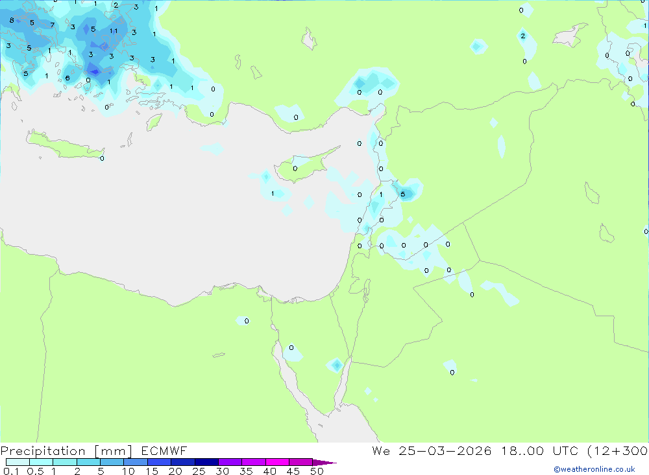Click the '7' precipitation value on the map
This screenshot has width=649, height=475.
click(52, 25)
